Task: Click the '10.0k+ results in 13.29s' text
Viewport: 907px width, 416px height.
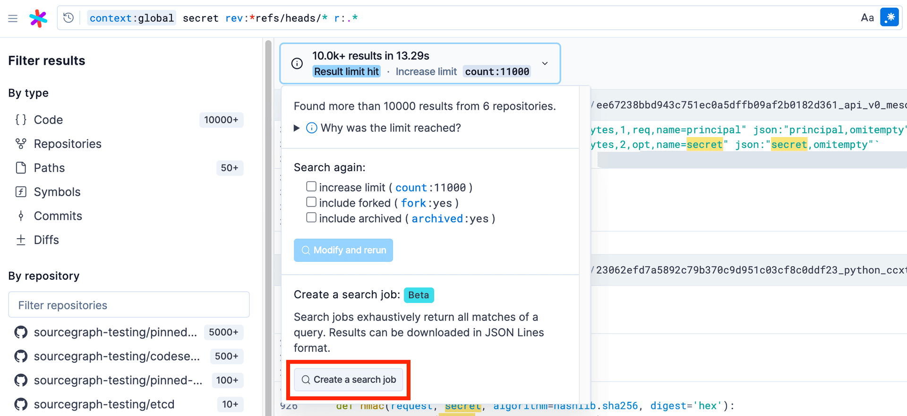Action: pos(371,56)
